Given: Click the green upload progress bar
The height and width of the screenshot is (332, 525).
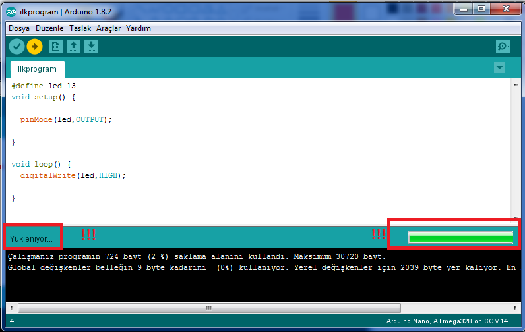Looking at the screenshot, I should (460, 237).
